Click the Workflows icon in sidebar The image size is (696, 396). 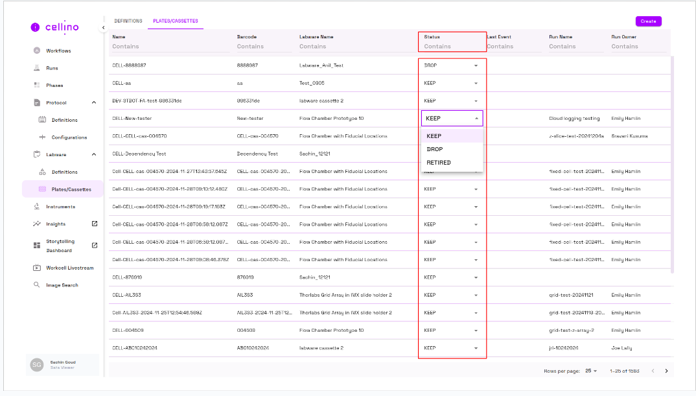(x=37, y=51)
